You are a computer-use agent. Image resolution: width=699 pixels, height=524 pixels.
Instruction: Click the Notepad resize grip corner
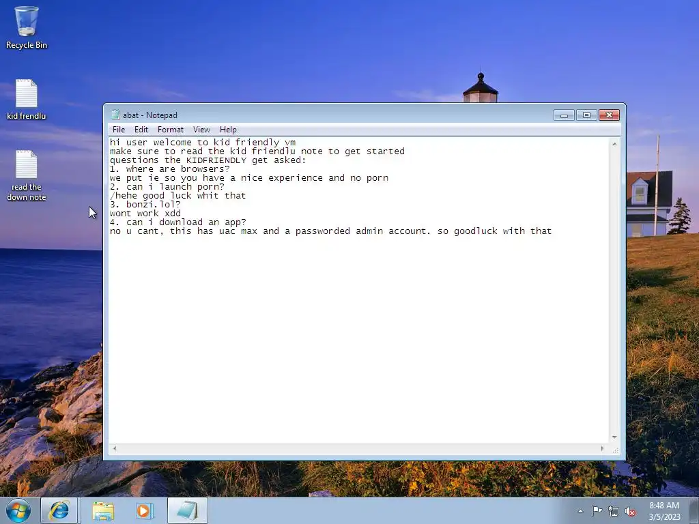coord(615,450)
